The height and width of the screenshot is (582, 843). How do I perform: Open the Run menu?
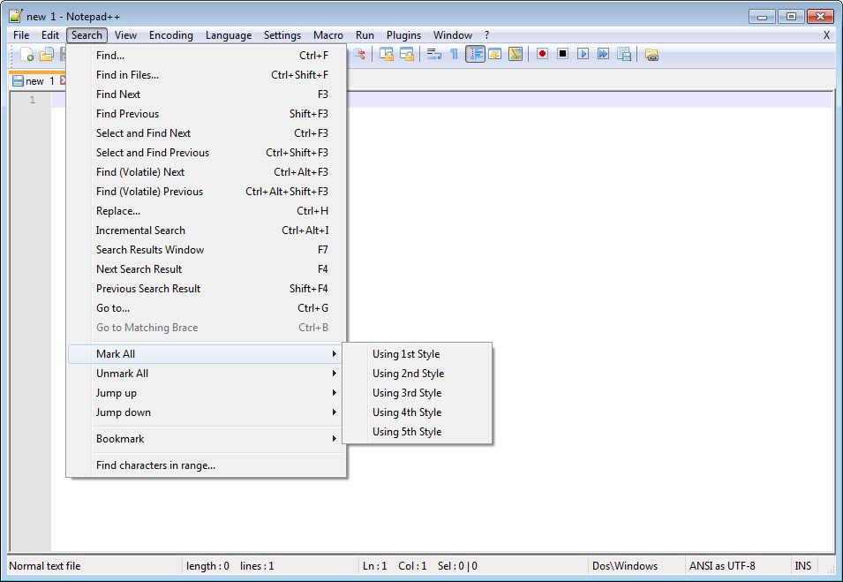(x=365, y=35)
